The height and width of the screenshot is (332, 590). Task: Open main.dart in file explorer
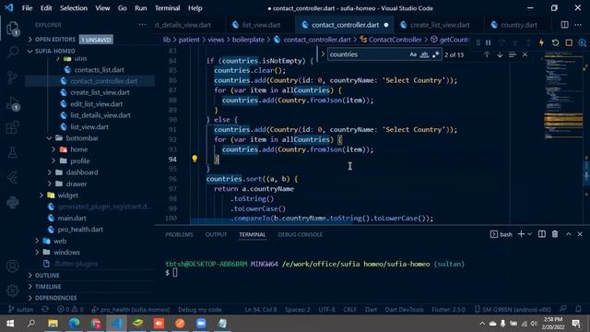(72, 218)
